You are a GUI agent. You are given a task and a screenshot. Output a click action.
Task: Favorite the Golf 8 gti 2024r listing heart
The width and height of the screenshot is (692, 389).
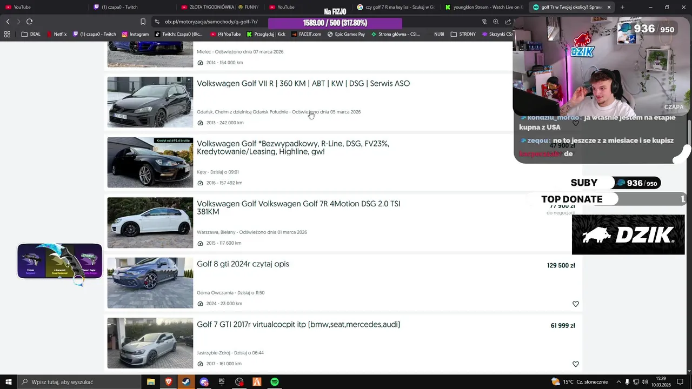[x=575, y=304]
